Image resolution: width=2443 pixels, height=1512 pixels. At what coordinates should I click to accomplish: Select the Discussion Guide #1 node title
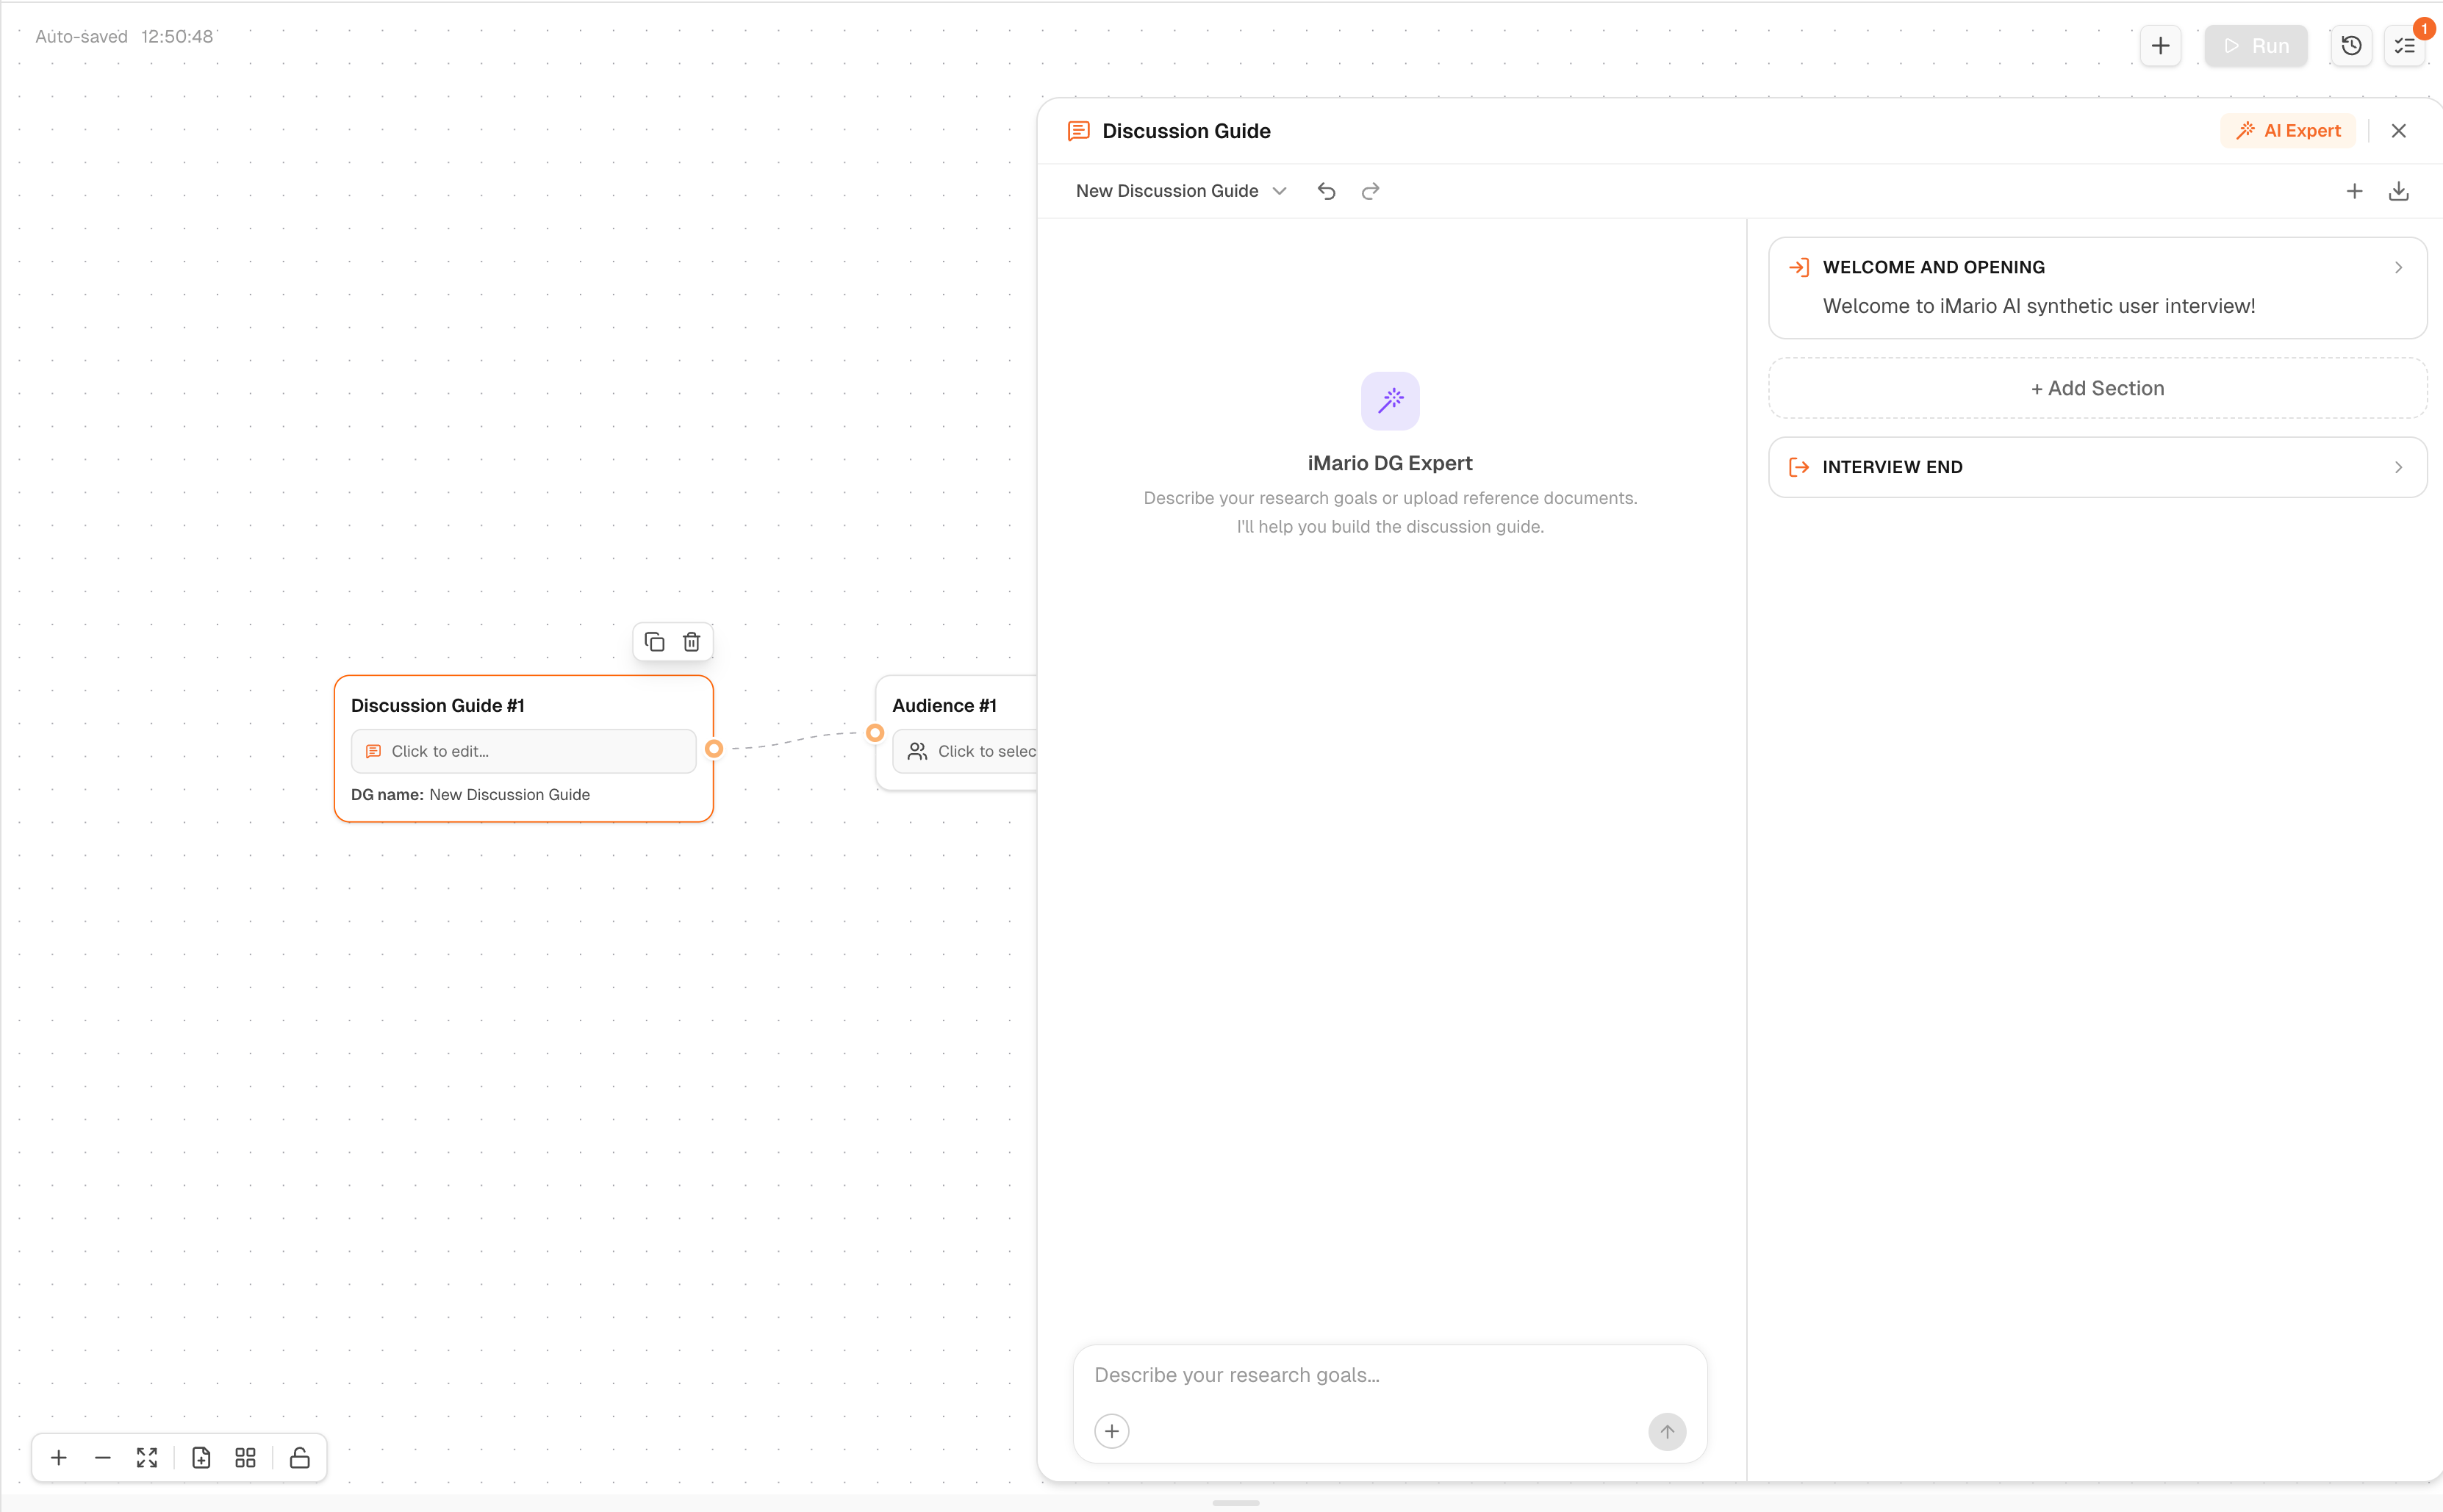coord(437,705)
